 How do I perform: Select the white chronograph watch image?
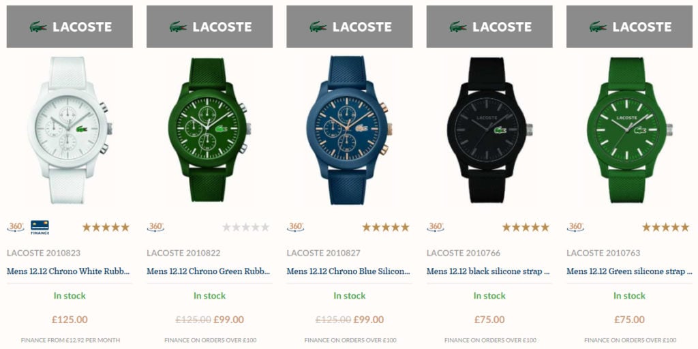coord(70,130)
